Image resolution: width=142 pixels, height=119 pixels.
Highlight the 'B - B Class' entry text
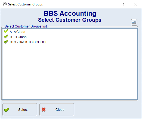click(x=18, y=37)
